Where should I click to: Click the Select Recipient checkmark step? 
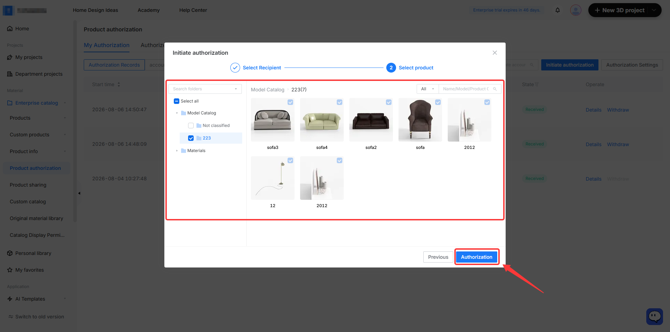pos(235,68)
